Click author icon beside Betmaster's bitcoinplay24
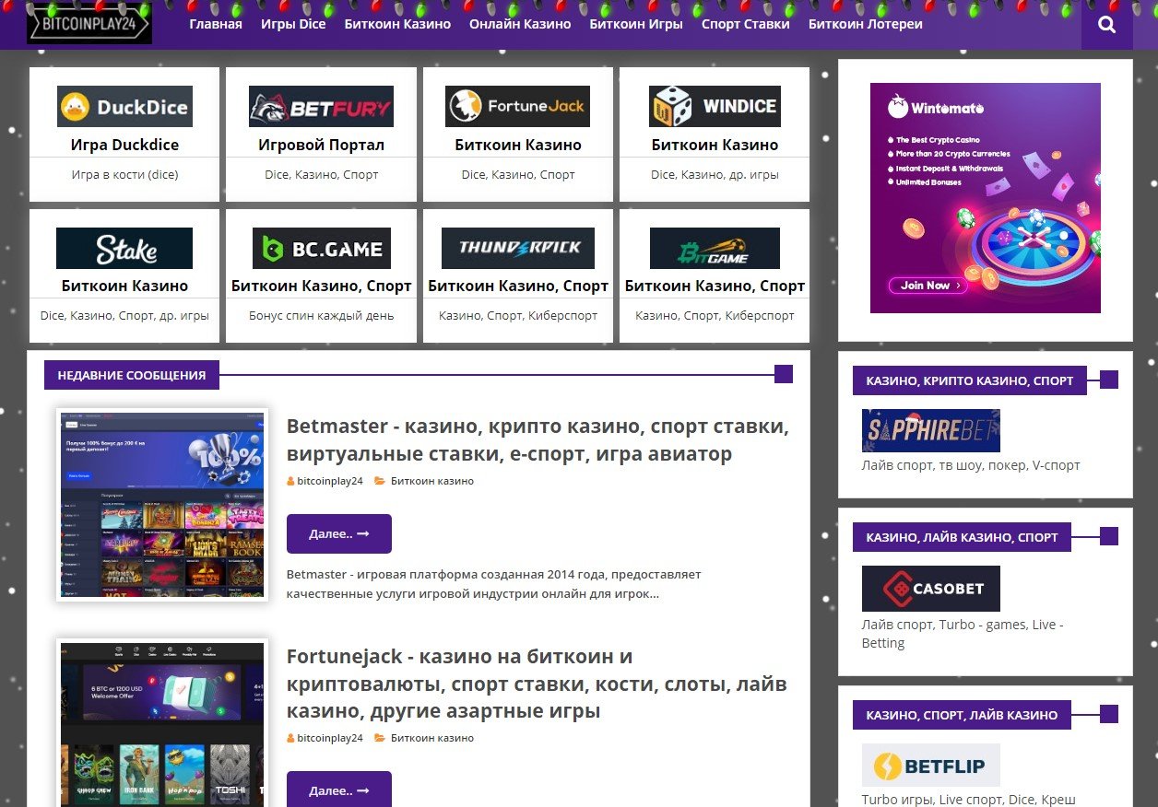This screenshot has width=1158, height=807. [x=290, y=481]
